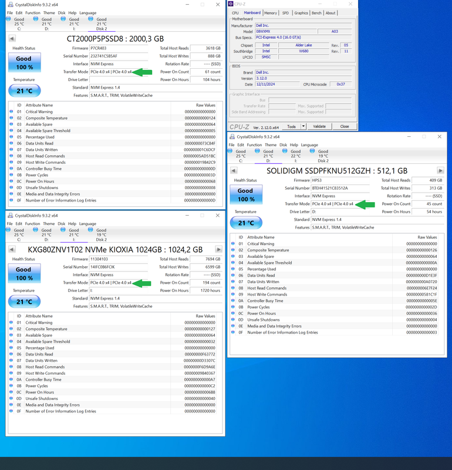
Task: Select C: disk orb in SOLIDIGM window
Action: pos(230,151)
